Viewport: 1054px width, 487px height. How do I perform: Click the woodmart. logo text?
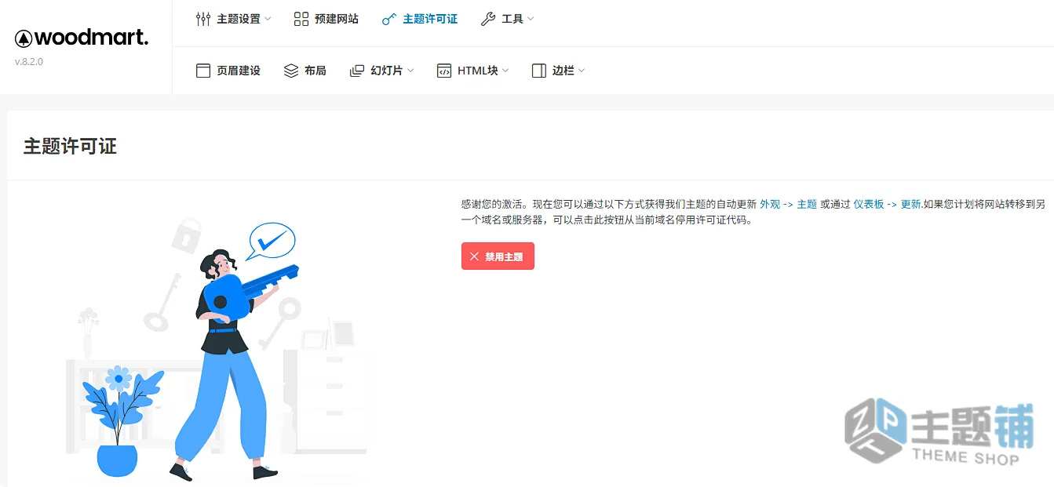(x=92, y=38)
